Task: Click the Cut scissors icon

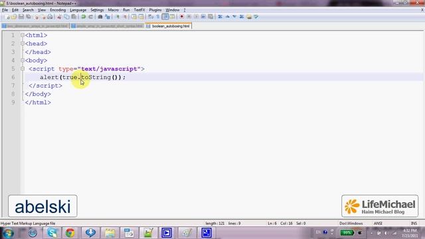Action: (x=59, y=17)
